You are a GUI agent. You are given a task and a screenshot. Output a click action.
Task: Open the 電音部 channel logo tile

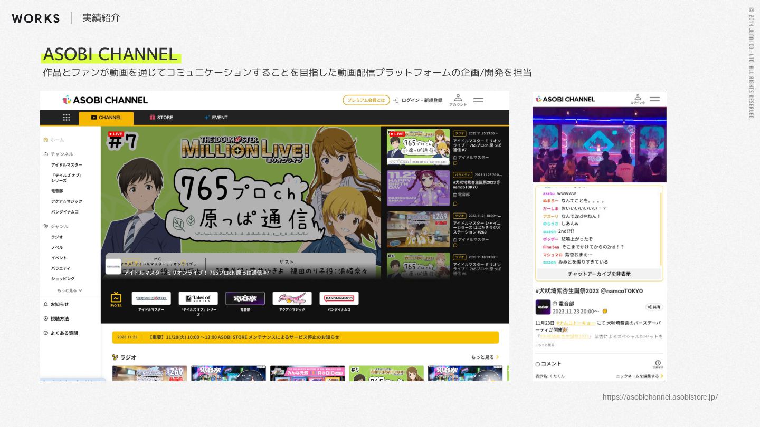[x=245, y=298]
